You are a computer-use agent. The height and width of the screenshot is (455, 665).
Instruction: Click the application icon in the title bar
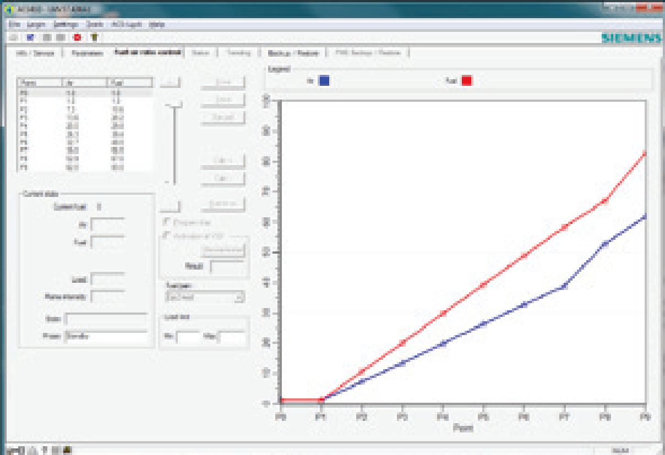click(8, 10)
